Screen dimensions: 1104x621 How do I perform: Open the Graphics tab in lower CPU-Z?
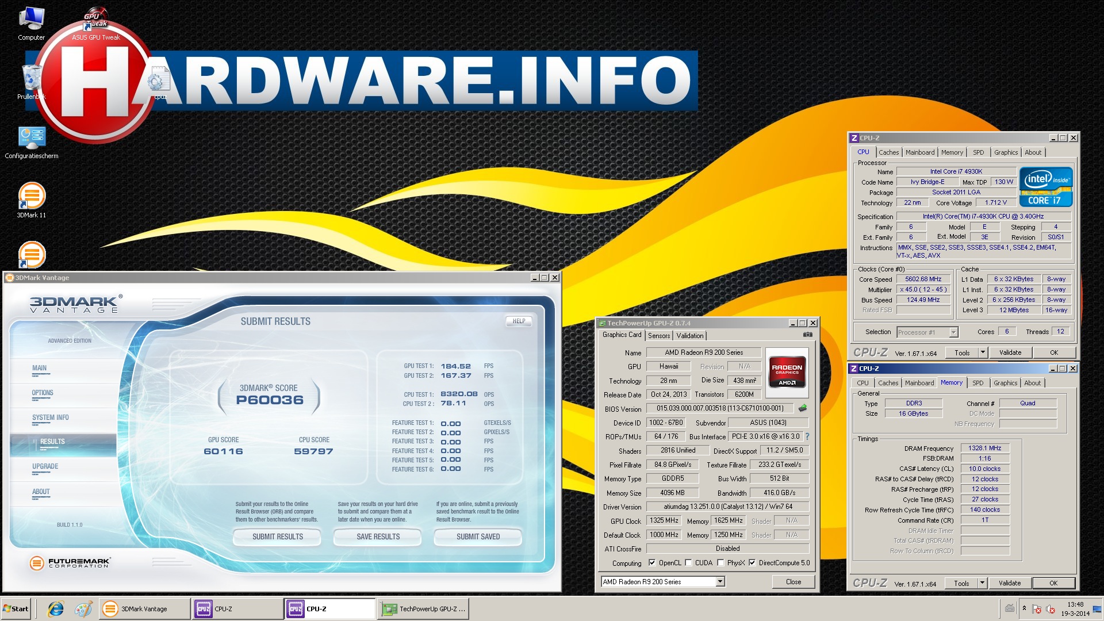(x=1005, y=383)
